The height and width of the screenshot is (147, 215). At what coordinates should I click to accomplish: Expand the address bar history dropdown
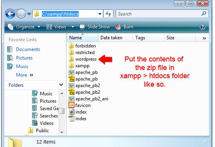100,14
